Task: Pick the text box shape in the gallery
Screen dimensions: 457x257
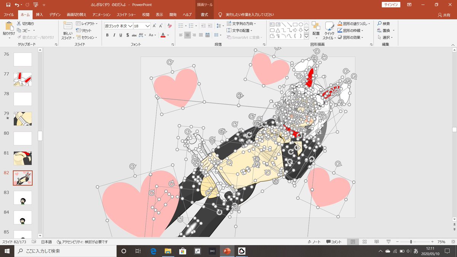Action: pyautogui.click(x=272, y=24)
